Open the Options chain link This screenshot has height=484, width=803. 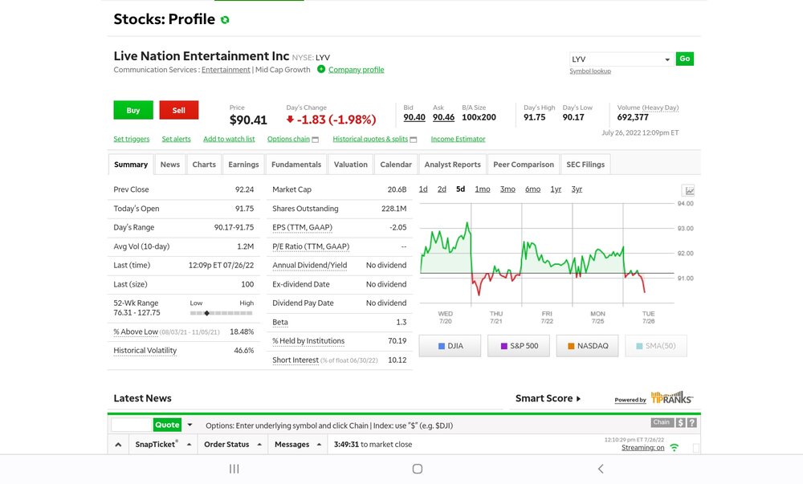tap(288, 139)
